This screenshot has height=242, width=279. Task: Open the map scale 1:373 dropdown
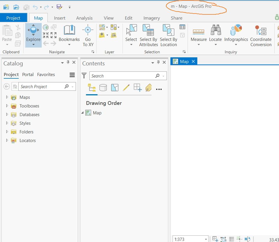click(x=206, y=239)
